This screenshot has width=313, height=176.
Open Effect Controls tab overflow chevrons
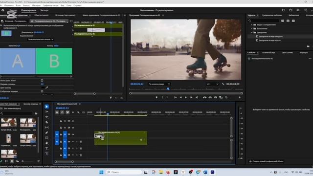(125, 15)
